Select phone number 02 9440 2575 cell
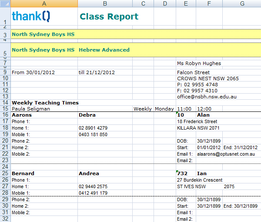This screenshot has width=261, height=222. [x=93, y=186]
